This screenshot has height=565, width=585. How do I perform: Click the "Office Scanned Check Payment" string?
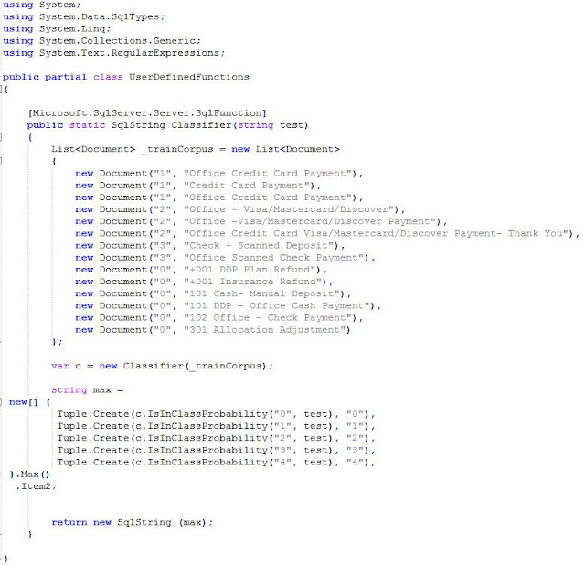(276, 258)
